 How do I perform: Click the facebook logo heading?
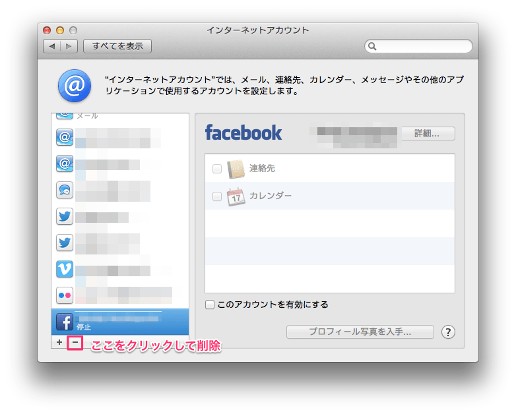point(243,133)
